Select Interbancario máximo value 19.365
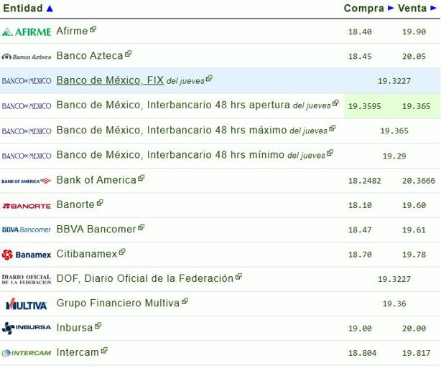The width and height of the screenshot is (441, 368). point(394,131)
